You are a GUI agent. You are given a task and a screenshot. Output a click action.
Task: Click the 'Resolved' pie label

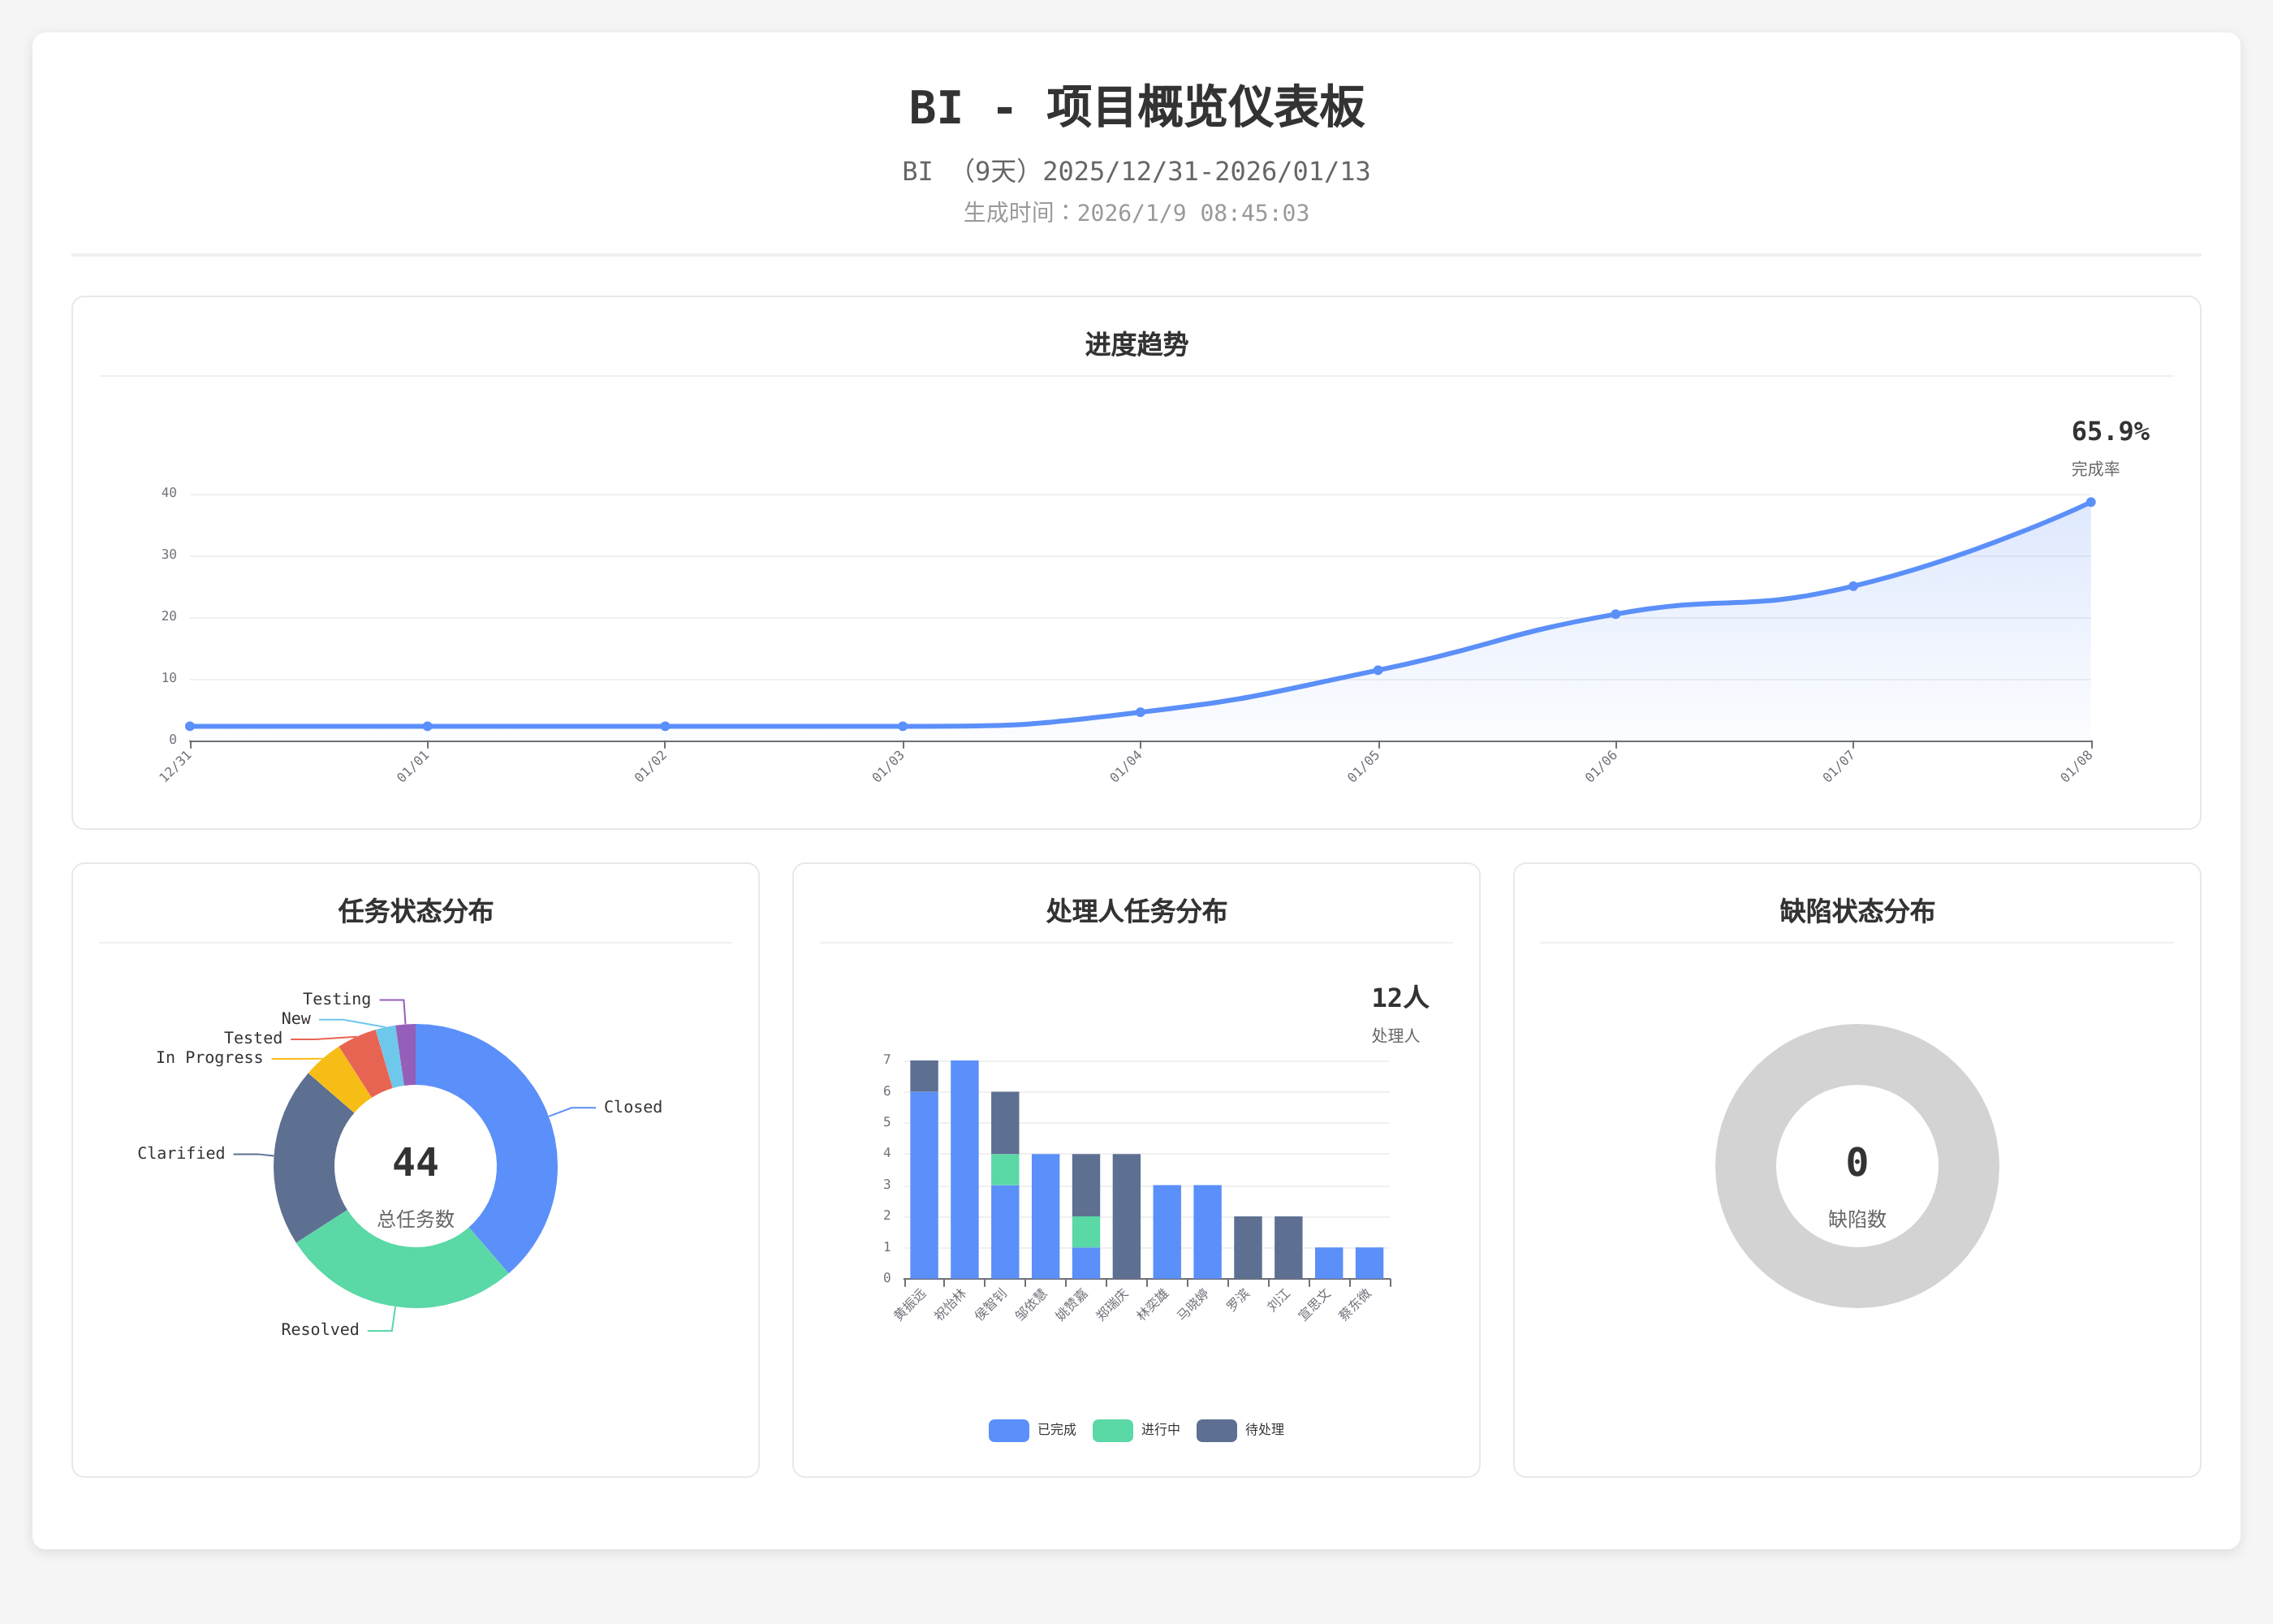coord(320,1329)
